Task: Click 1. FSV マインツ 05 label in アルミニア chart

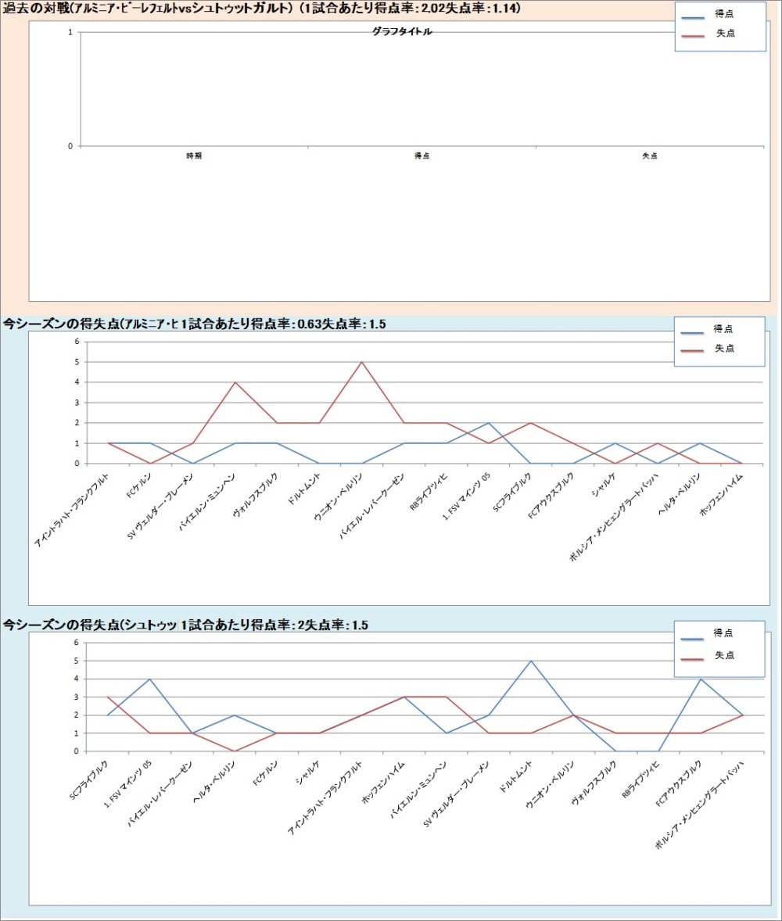Action: click(x=467, y=496)
